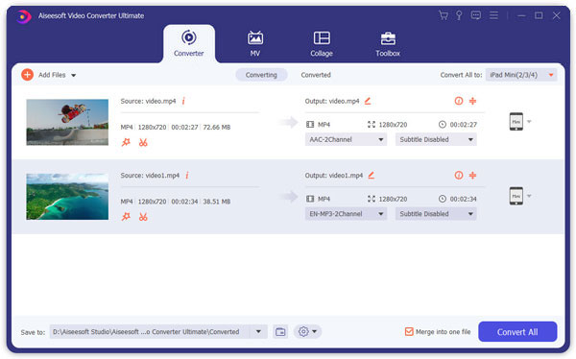Expand Subtitle Disabled dropdown for video1.mp4
This screenshot has height=359, width=576.
436,214
